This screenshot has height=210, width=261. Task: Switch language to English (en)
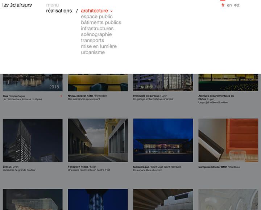(229, 5)
